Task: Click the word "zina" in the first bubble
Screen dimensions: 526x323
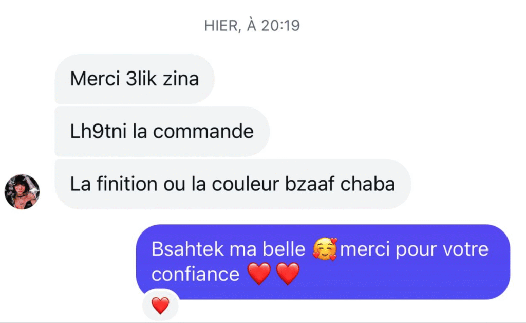Action: tap(181, 79)
